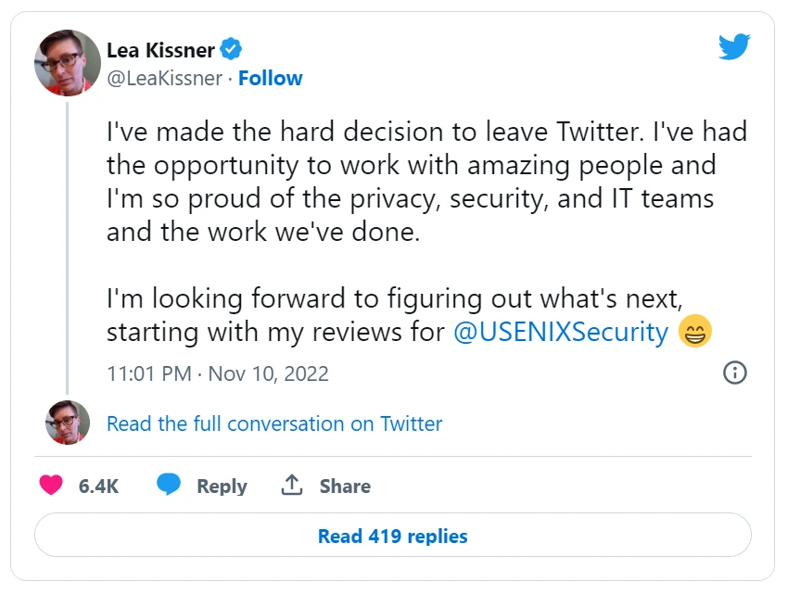Click the @LeaKissner handle

164,79
